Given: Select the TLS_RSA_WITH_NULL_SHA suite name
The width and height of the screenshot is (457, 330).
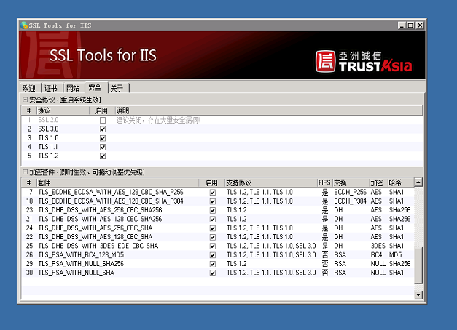Looking at the screenshot, I should (77, 273).
